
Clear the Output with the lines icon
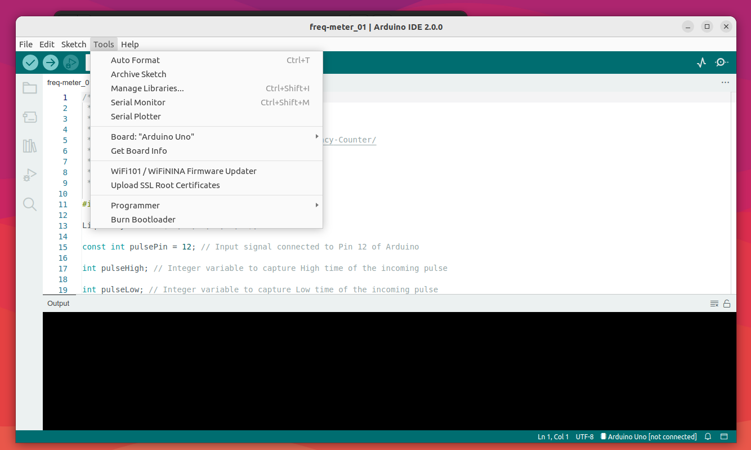tap(714, 304)
